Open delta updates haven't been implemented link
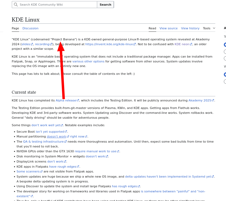This screenshot has height=201, width=226. pos(170,177)
